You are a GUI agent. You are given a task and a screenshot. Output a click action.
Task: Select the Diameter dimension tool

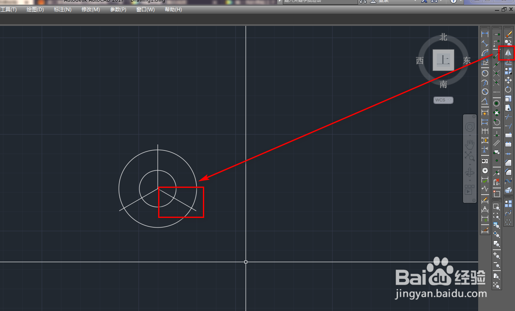tap(485, 91)
